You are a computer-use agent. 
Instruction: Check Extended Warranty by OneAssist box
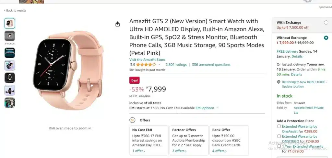point(279,126)
